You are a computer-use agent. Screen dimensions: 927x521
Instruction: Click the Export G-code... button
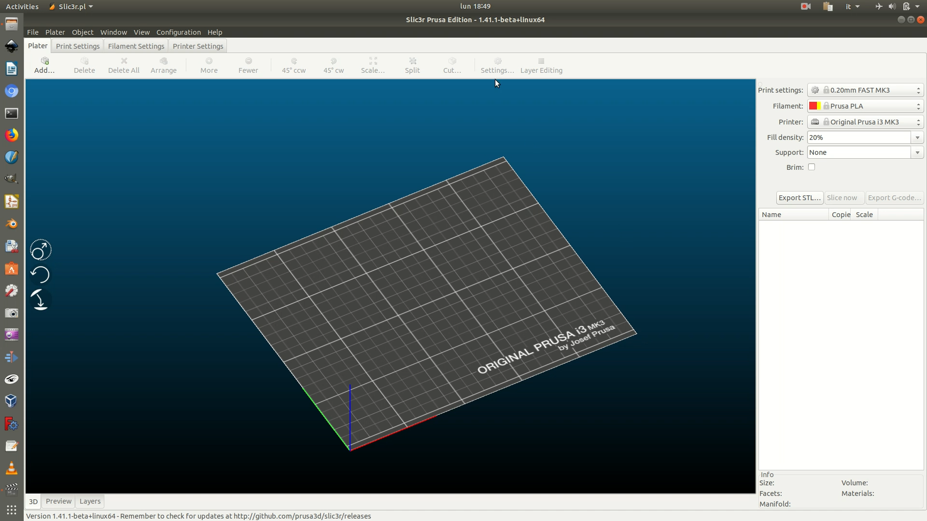895,198
